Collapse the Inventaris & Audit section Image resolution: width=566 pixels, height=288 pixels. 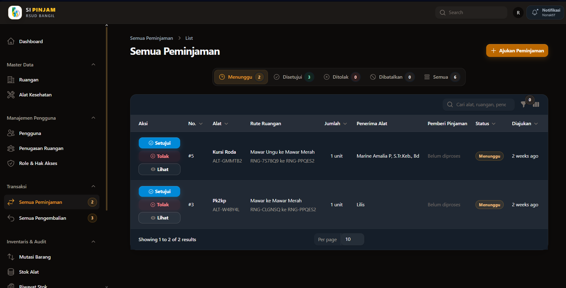click(x=93, y=241)
